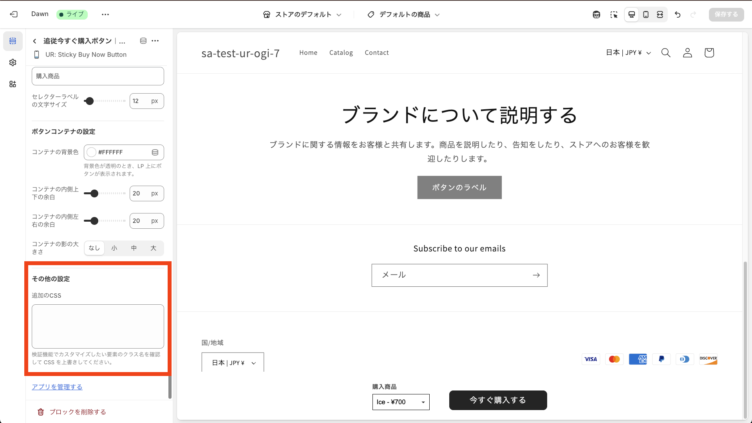Click the undo icon in top bar
Image resolution: width=752 pixels, height=423 pixels.
click(x=678, y=14)
